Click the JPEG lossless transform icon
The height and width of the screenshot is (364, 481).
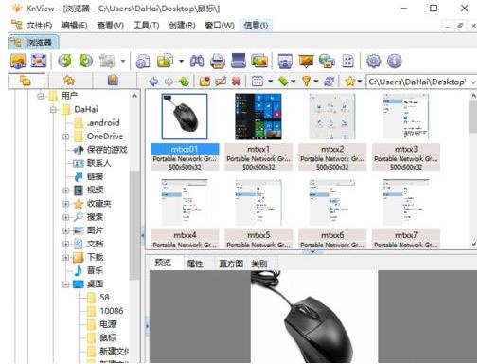(x=107, y=61)
